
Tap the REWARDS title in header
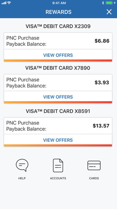(x=59, y=12)
